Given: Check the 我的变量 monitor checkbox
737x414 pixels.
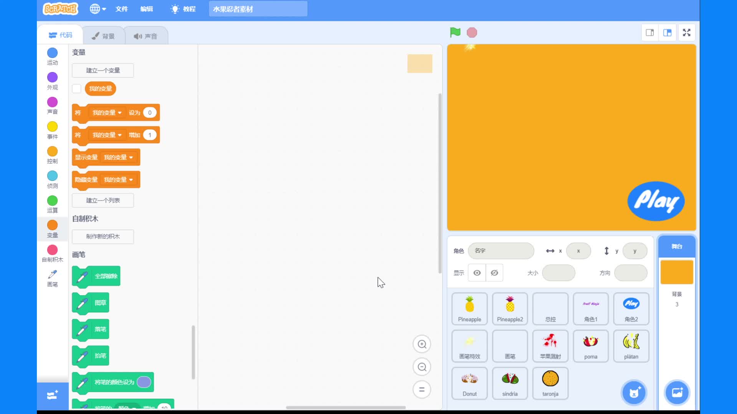Looking at the screenshot, I should 77,89.
